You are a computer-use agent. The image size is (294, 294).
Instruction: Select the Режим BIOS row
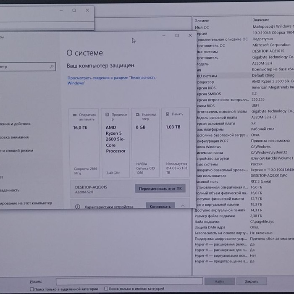click(245, 105)
